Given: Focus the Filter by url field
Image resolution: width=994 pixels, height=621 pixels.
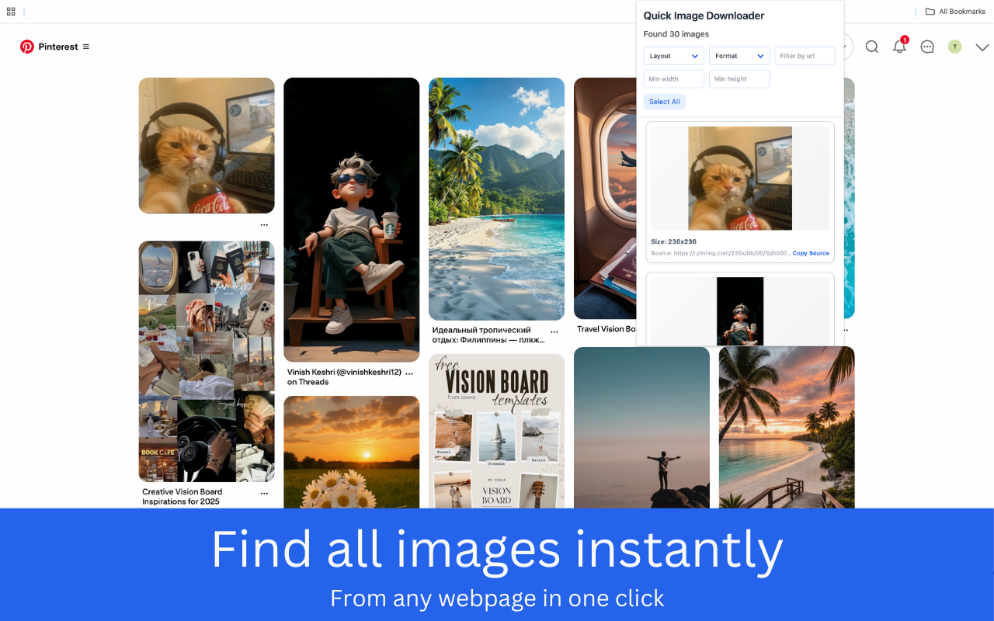Looking at the screenshot, I should [805, 56].
